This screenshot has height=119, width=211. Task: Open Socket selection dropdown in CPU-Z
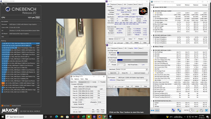tap(119, 39)
